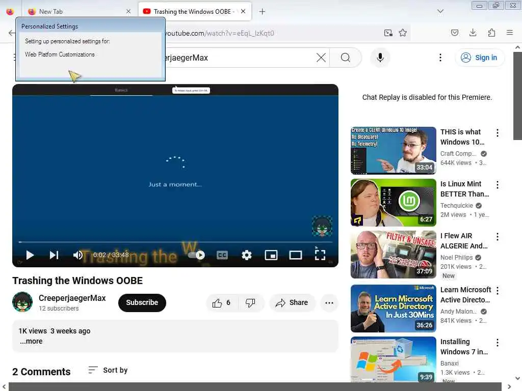The height and width of the screenshot is (391, 522).
Task: Open Is Linux Mint BETTER Than title
Action: click(x=465, y=189)
